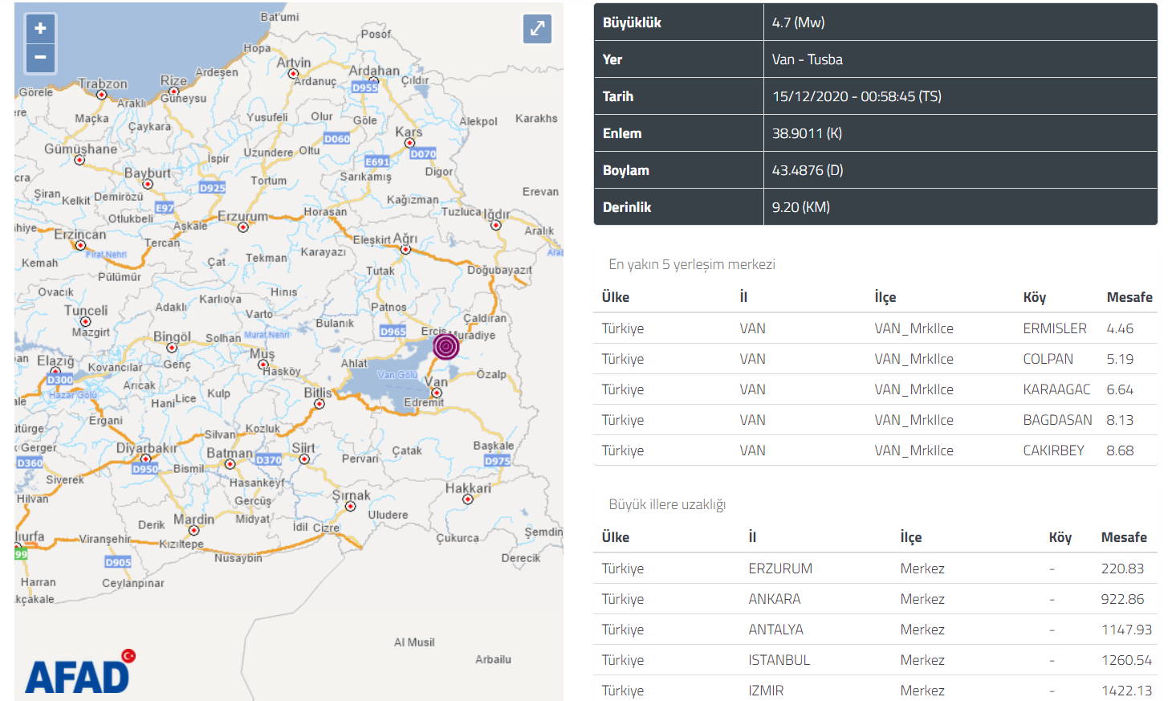Screen dimensions: 1172x701
Task: Zoom out on the map
Action: coord(40,58)
